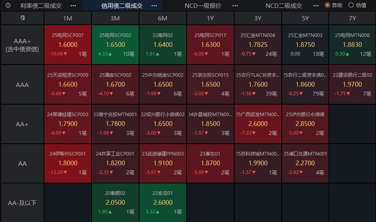Select the AA-及以下 rating row header
This screenshot has height=222, width=376.
(x=22, y=203)
